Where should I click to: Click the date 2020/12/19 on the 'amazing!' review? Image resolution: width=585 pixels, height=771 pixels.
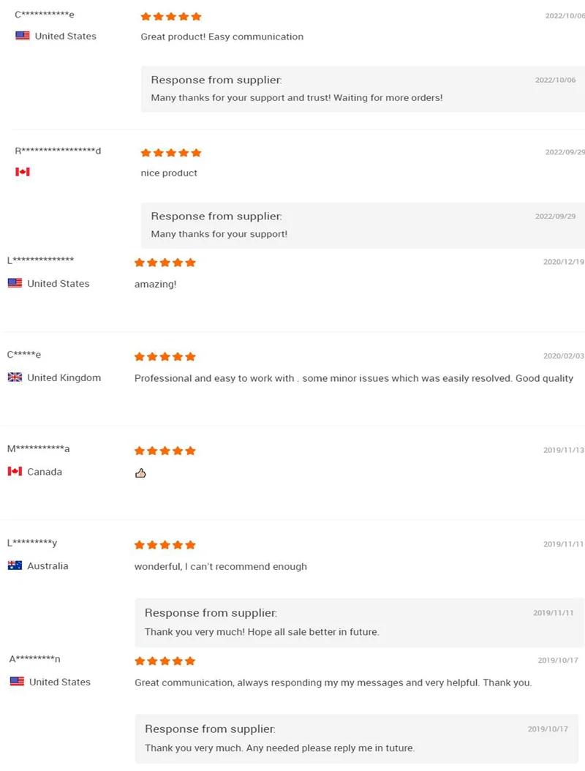coord(563,262)
